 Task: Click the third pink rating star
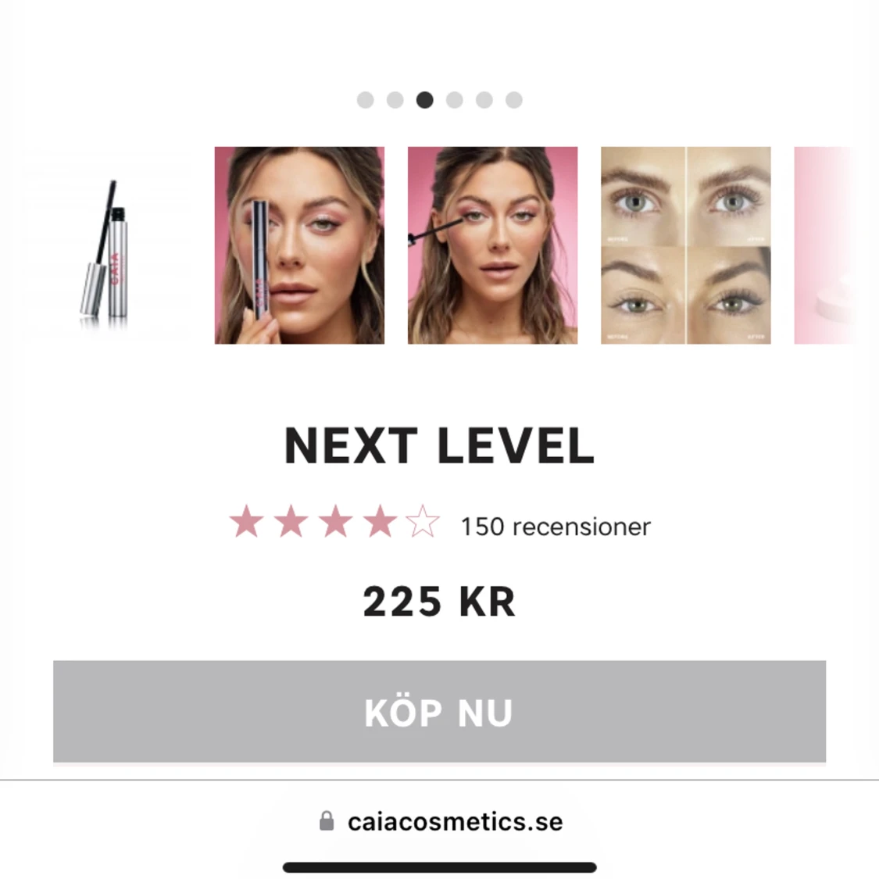pyautogui.click(x=335, y=521)
